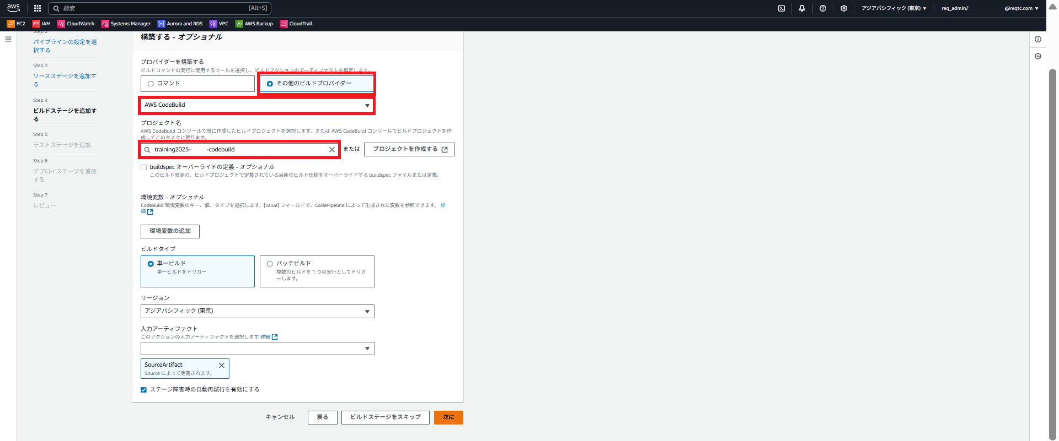
Task: Open the EC2 shortcut in favorites bar
Action: 16,24
